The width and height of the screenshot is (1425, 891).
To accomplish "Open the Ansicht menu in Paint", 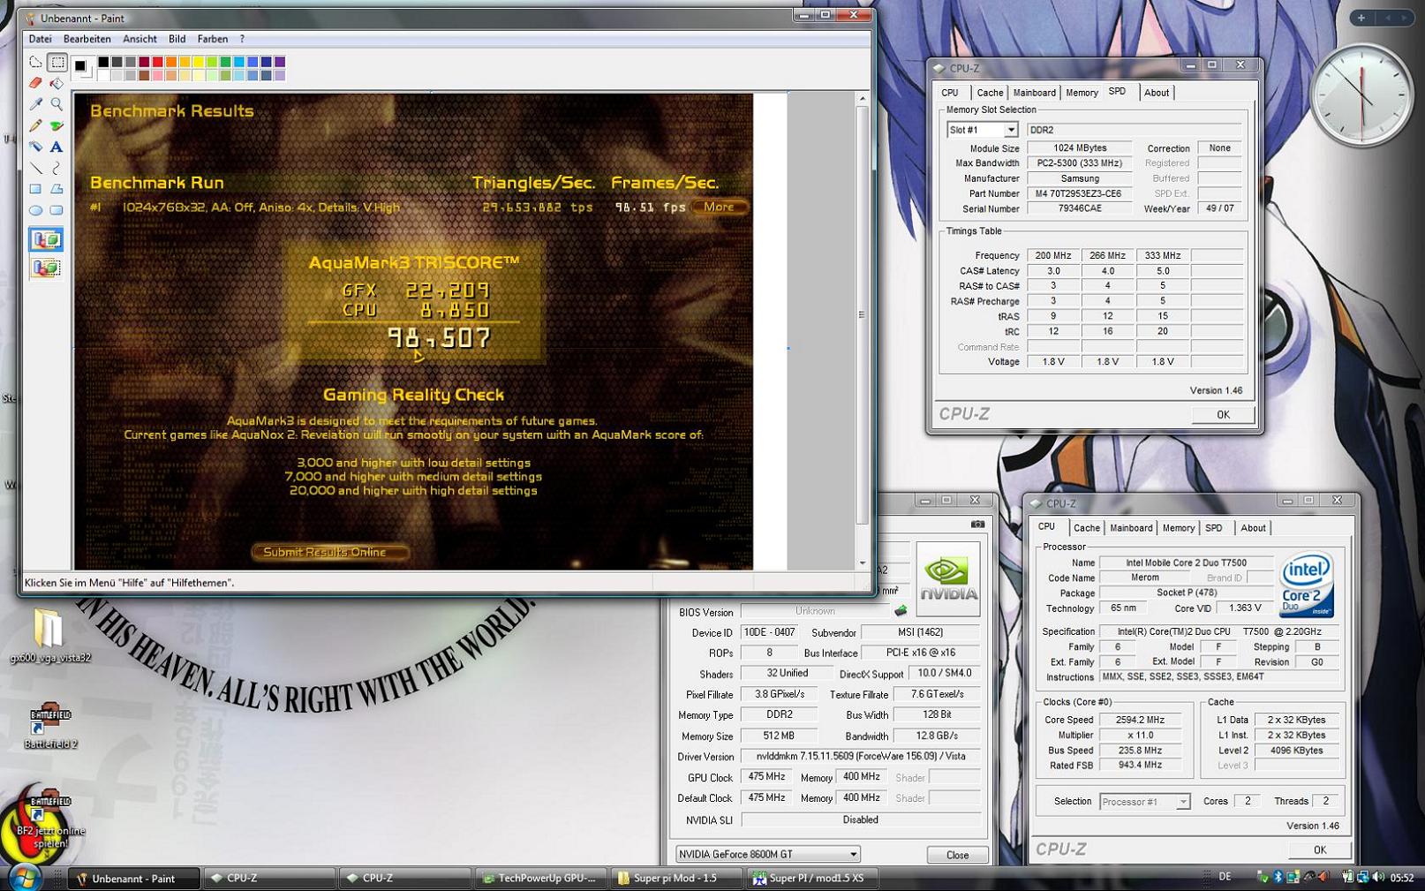I will (x=139, y=39).
